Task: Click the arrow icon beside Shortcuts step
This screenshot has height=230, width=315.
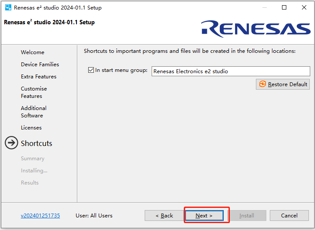Action: 11,143
